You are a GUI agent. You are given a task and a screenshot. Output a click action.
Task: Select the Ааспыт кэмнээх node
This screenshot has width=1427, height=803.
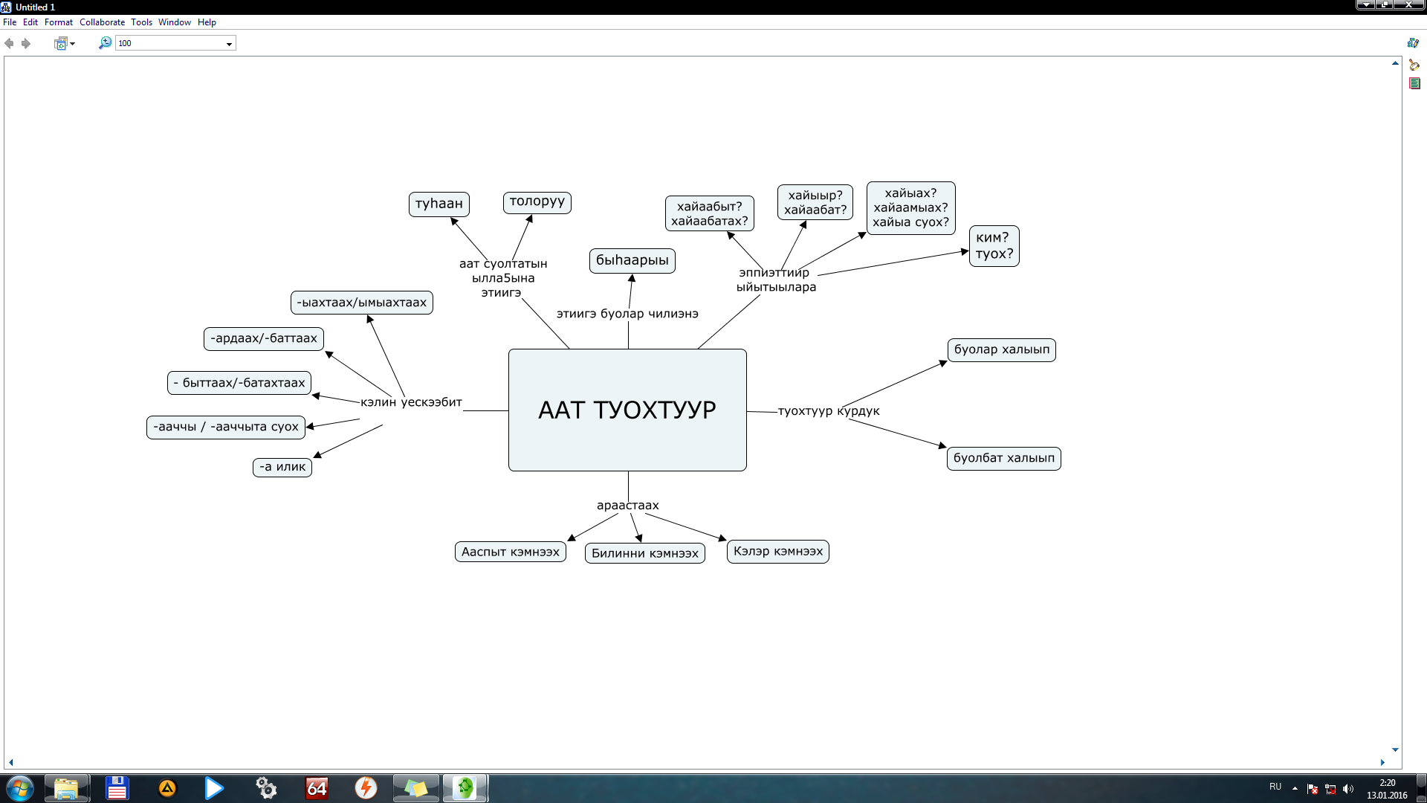coord(508,550)
